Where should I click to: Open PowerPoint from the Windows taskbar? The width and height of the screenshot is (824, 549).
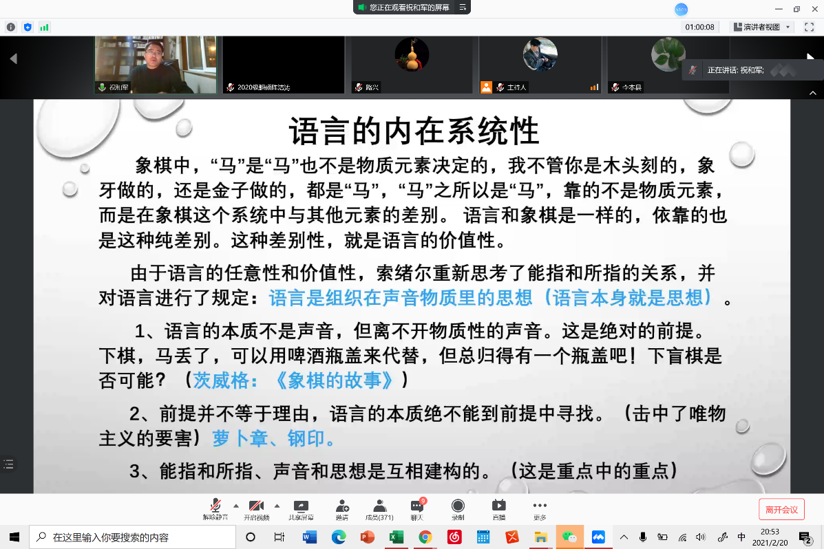pyautogui.click(x=368, y=537)
